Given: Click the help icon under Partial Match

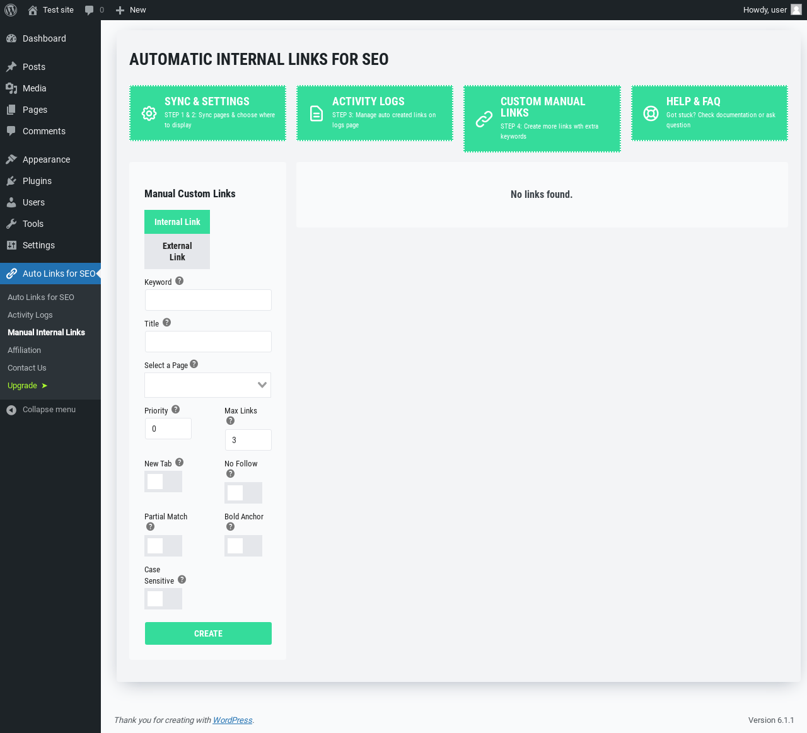Looking at the screenshot, I should [x=151, y=527].
